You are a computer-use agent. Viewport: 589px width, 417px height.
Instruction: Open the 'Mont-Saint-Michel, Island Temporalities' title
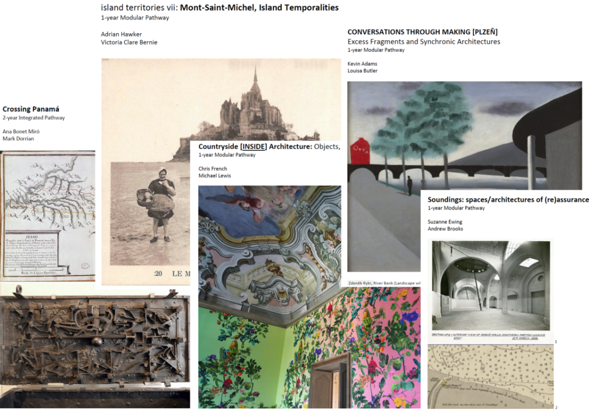[259, 8]
